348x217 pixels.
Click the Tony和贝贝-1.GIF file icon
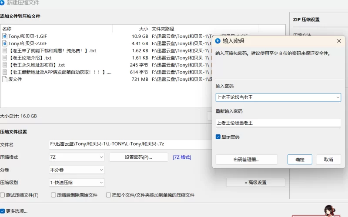coord(5,36)
